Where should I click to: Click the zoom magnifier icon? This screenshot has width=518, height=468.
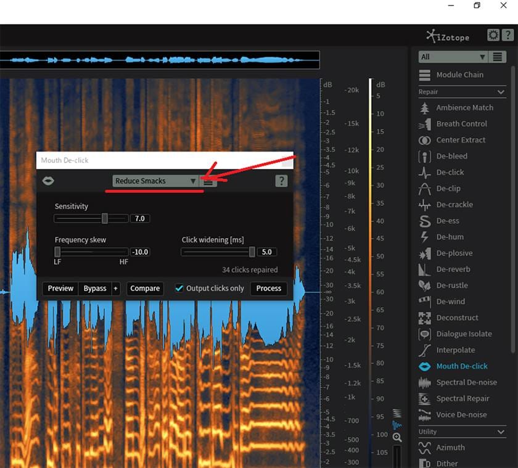pyautogui.click(x=397, y=437)
